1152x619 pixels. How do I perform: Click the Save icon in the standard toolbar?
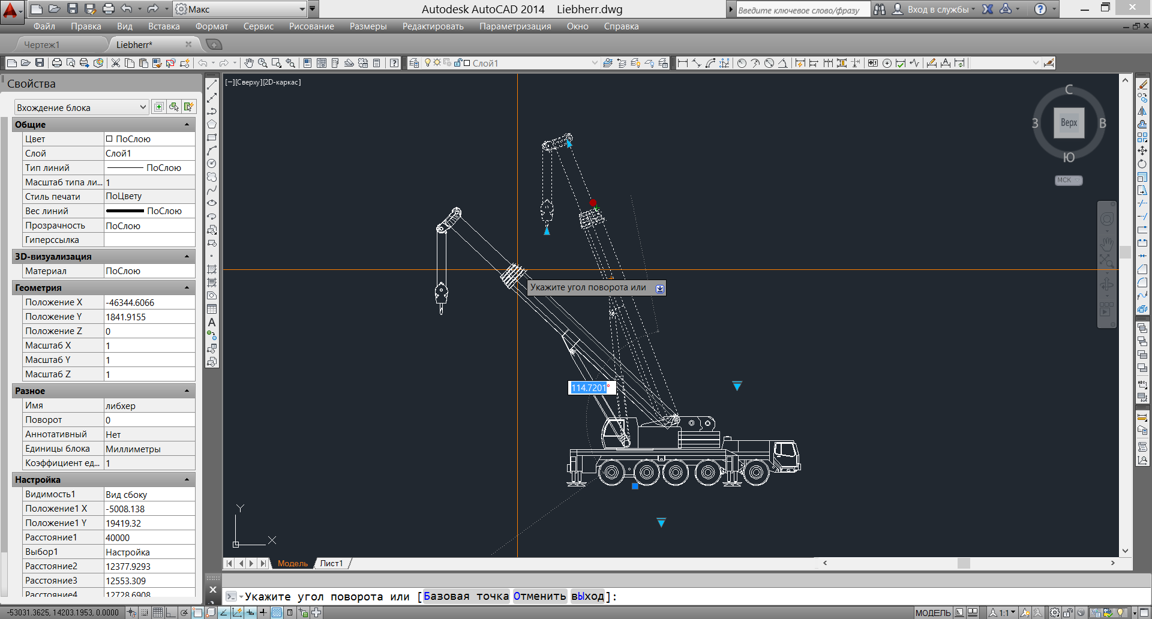click(40, 63)
